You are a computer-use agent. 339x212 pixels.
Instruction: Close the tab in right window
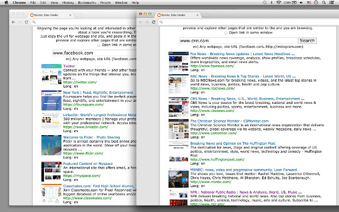(x=198, y=15)
